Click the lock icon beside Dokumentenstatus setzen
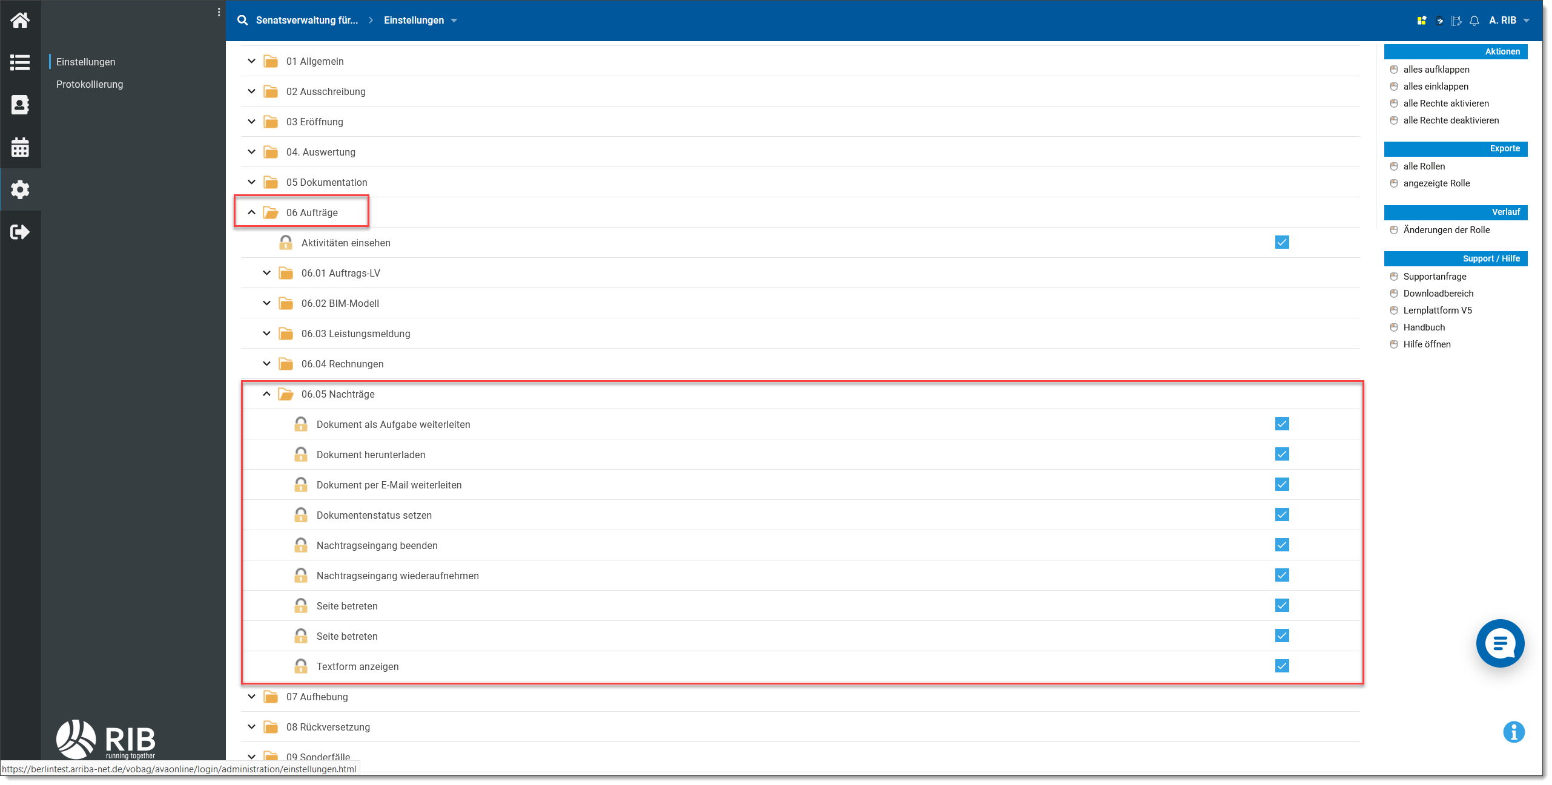This screenshot has width=1552, height=785. [301, 515]
